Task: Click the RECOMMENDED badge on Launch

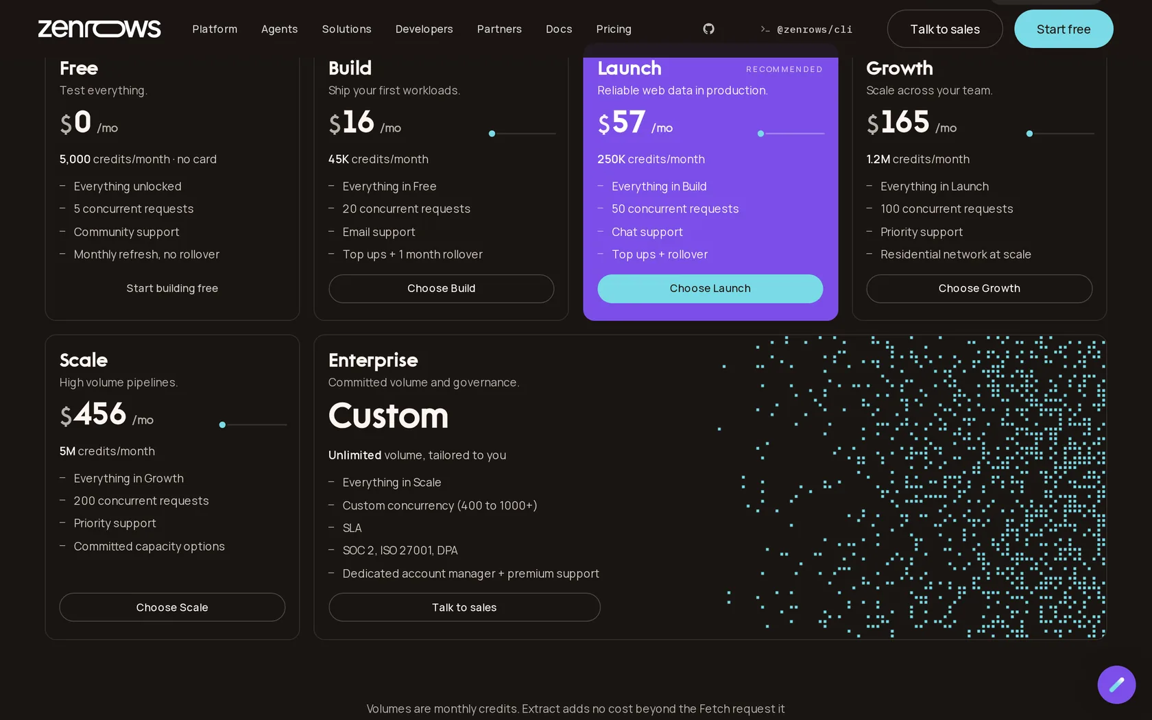Action: click(784, 69)
